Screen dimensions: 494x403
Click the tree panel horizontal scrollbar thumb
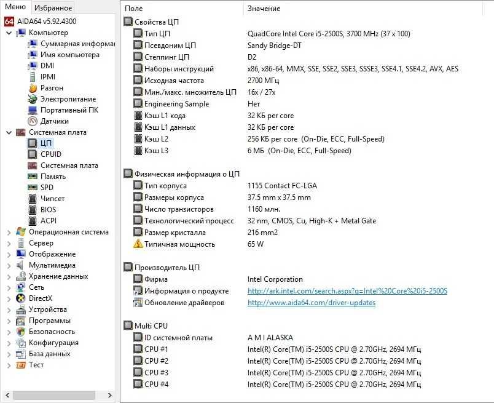coord(54,395)
